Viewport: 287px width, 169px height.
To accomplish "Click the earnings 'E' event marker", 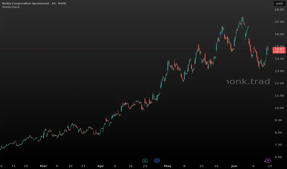I will tap(145, 161).
